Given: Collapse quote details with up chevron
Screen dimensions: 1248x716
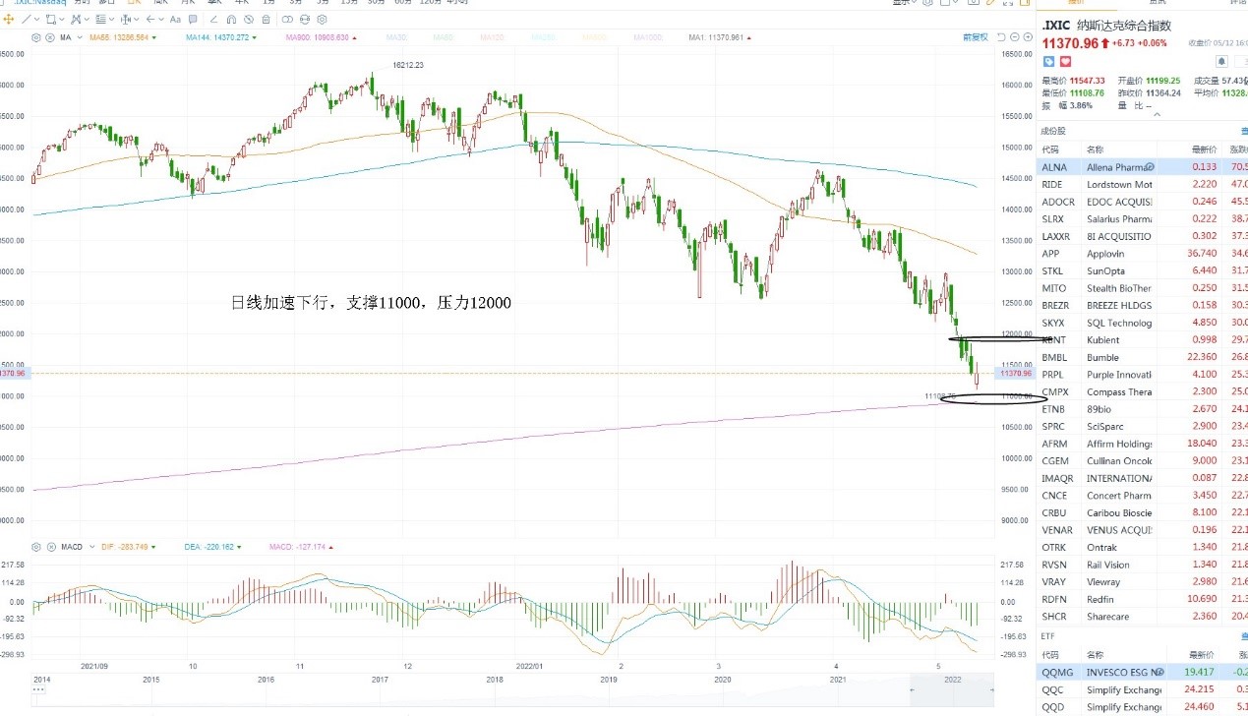Looking at the screenshot, I should (x=1158, y=114).
